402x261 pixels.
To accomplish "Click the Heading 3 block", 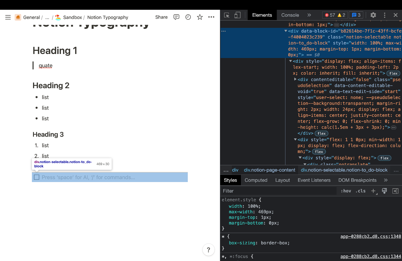I will click(48, 134).
